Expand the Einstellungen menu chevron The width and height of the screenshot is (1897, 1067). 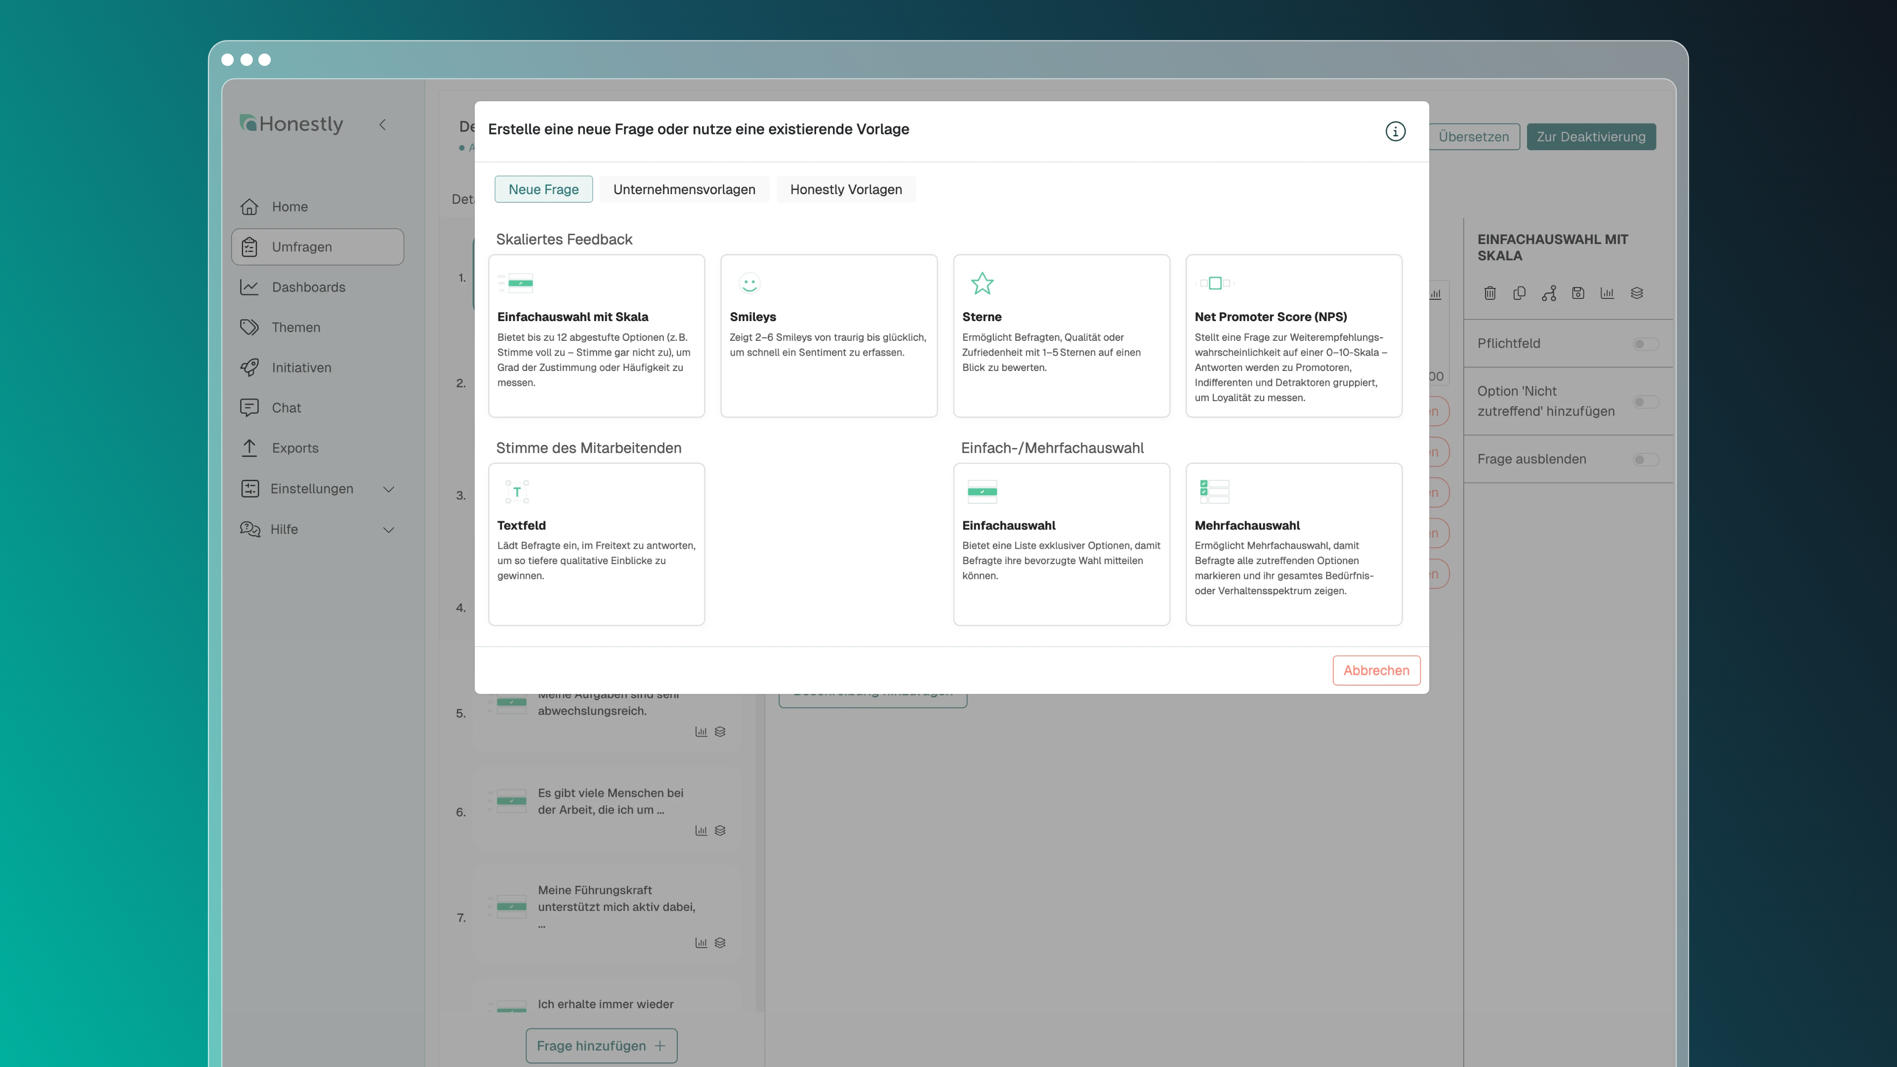pos(389,489)
